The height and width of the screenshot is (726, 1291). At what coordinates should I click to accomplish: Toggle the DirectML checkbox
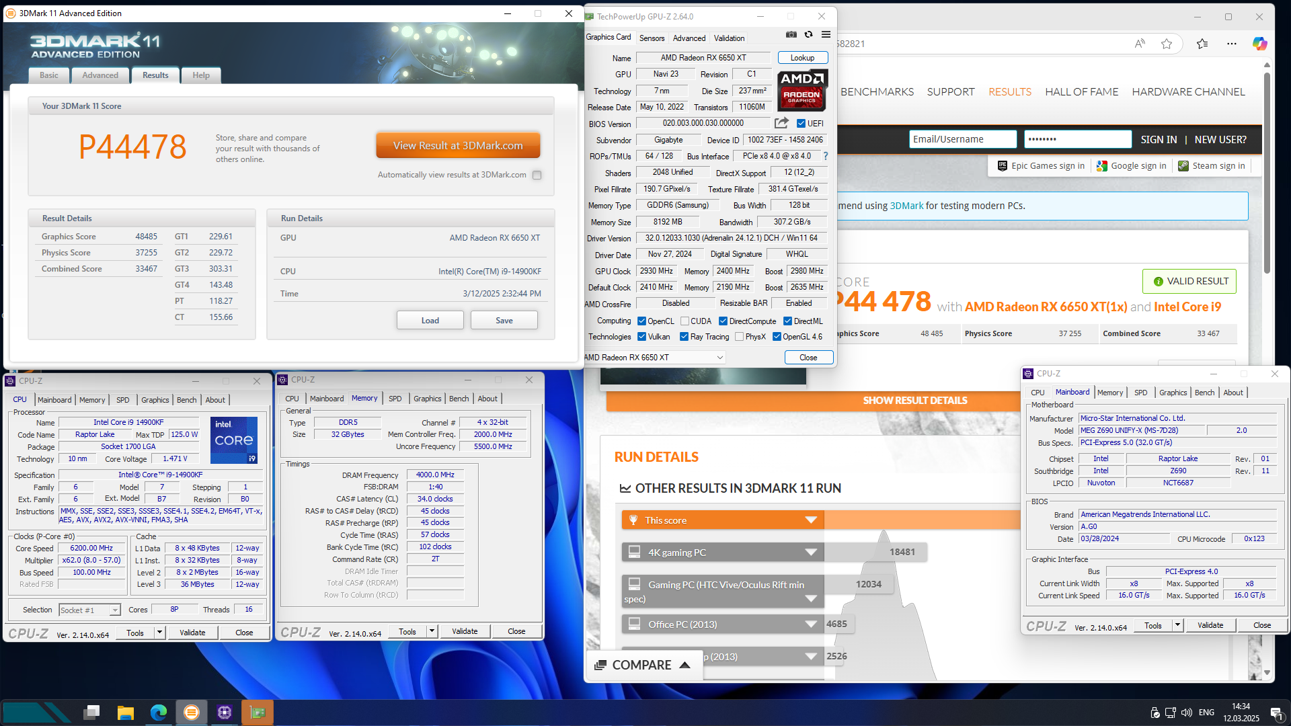point(787,321)
